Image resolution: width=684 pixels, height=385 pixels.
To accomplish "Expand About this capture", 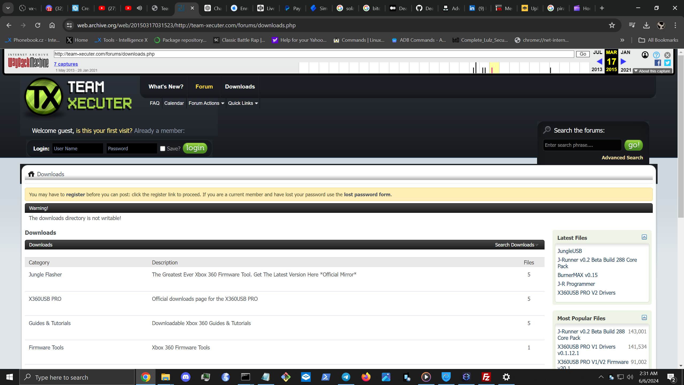I will (652, 71).
